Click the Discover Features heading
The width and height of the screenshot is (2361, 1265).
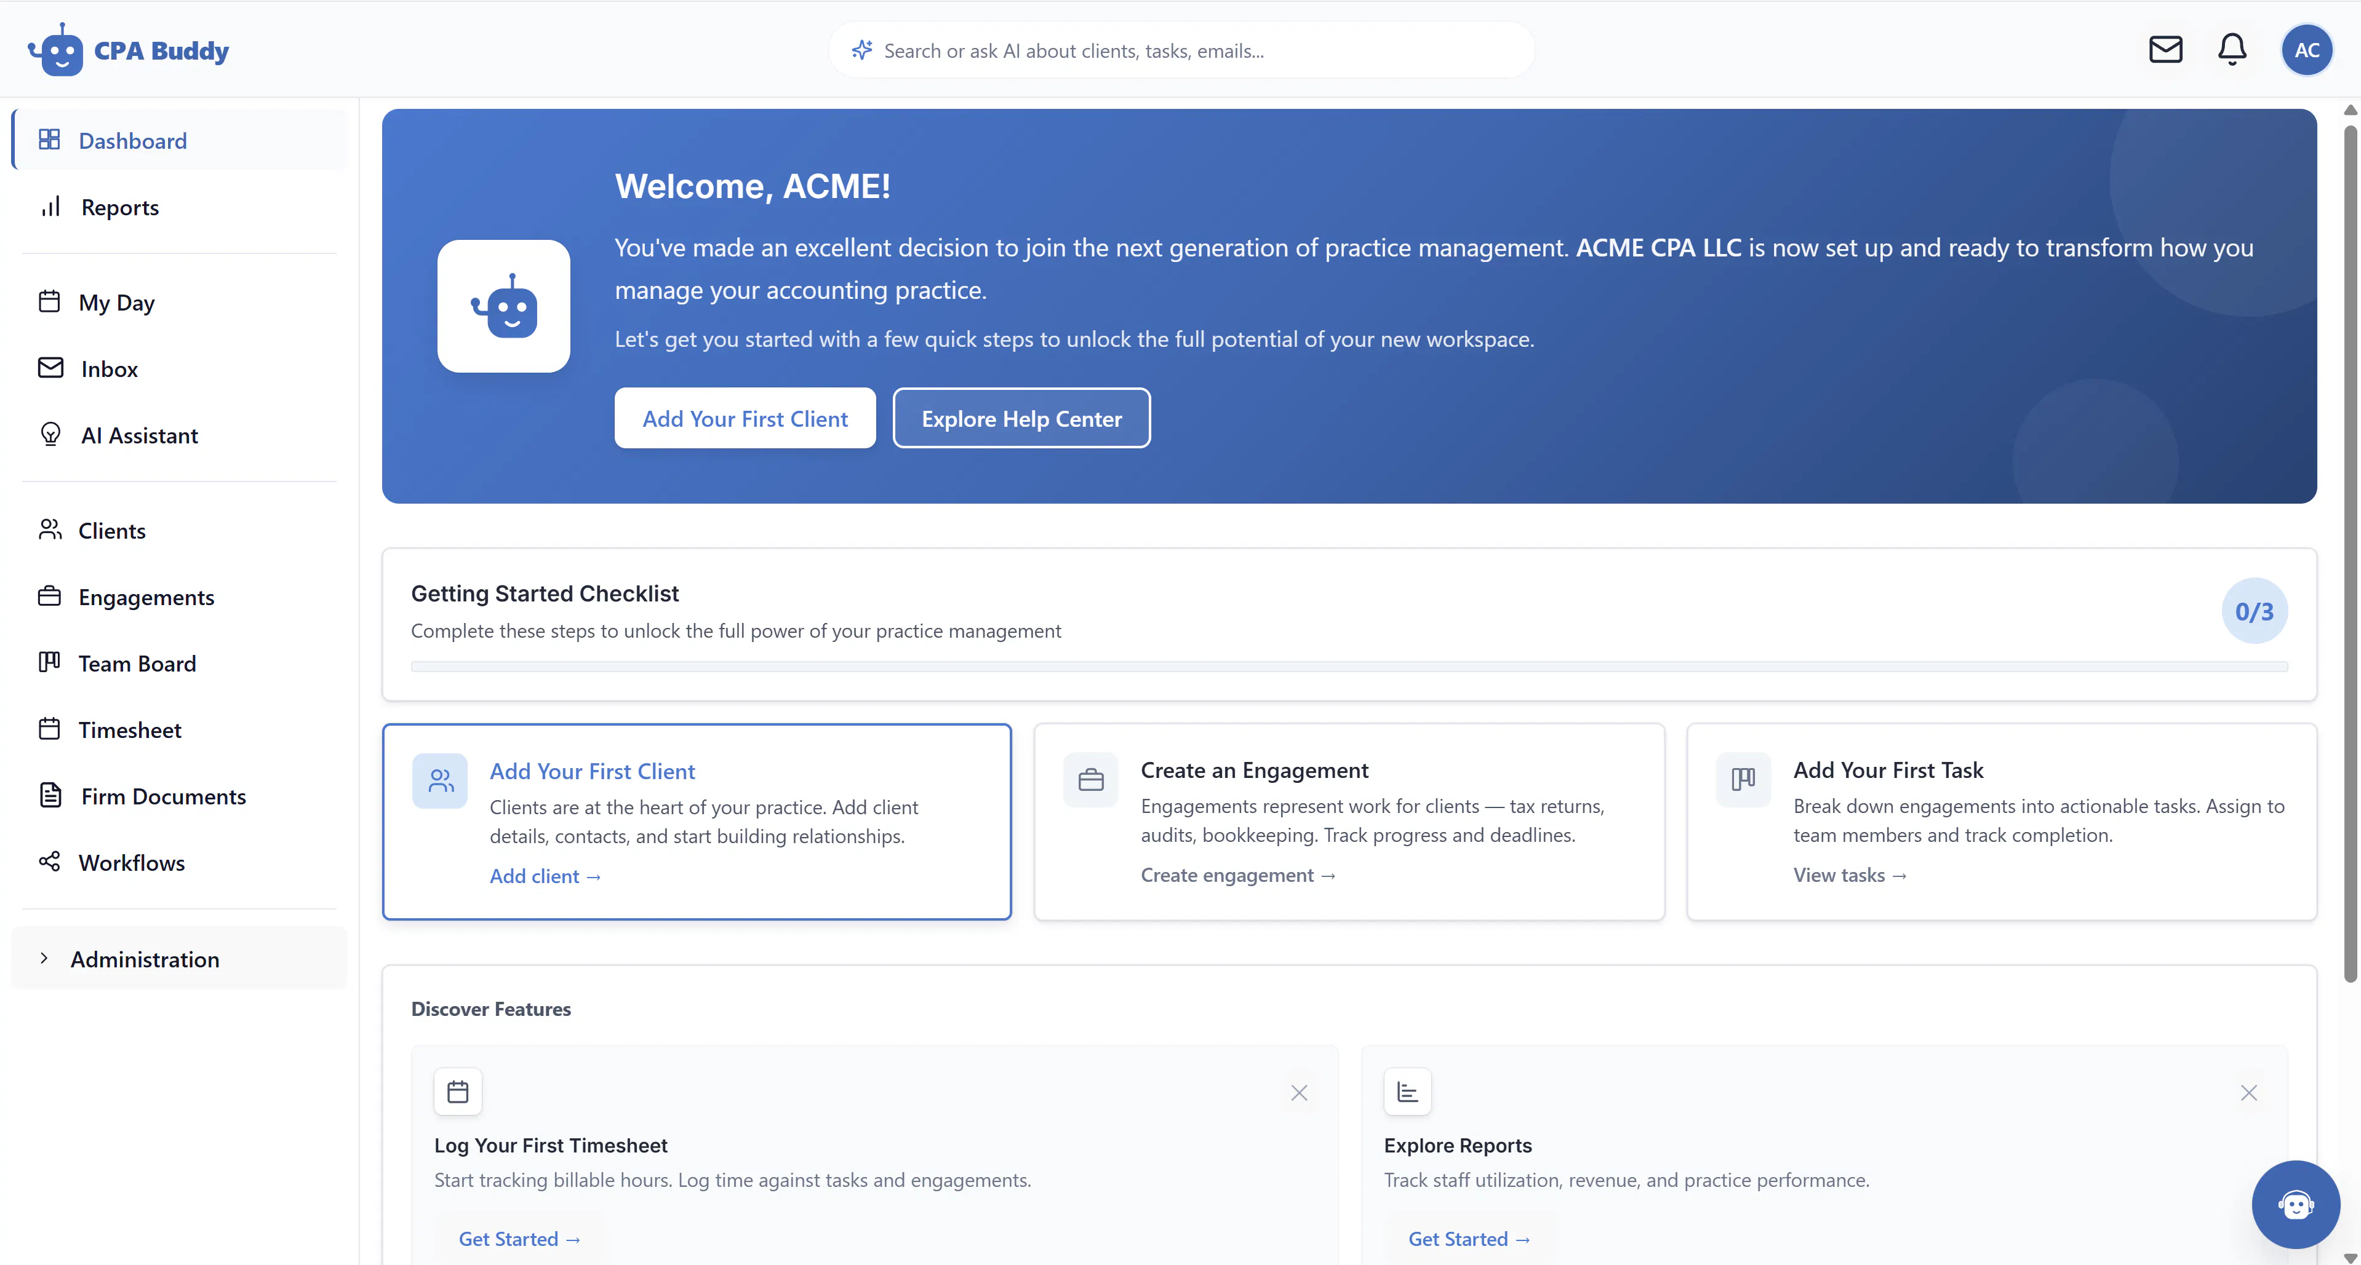coord(490,1009)
